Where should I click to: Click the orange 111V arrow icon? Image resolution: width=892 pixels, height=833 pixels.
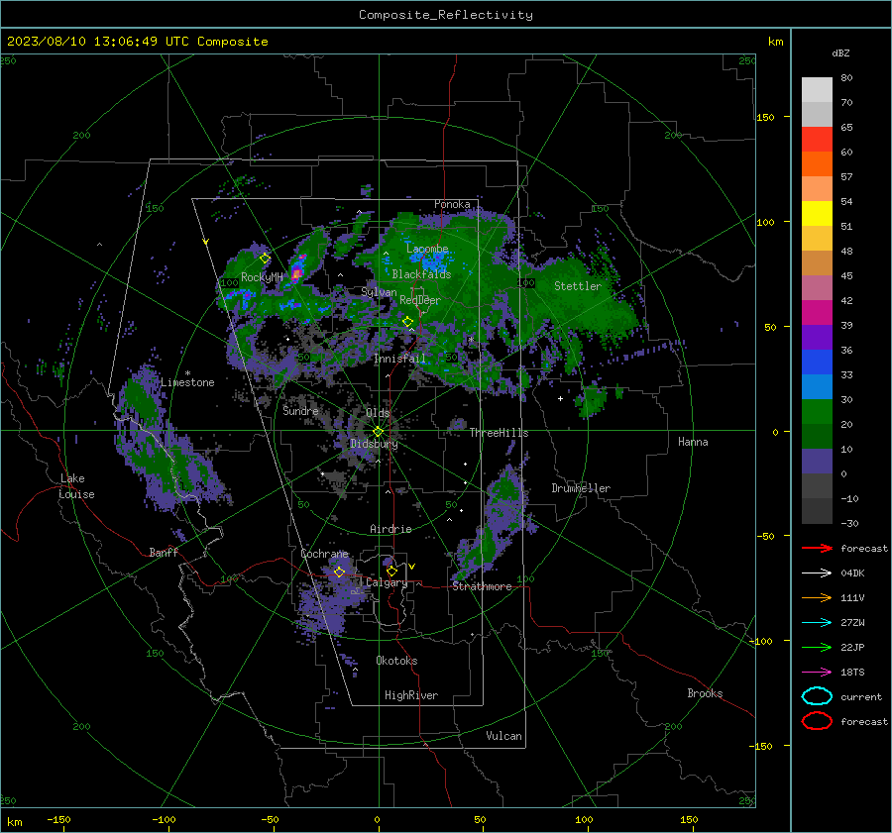817,597
